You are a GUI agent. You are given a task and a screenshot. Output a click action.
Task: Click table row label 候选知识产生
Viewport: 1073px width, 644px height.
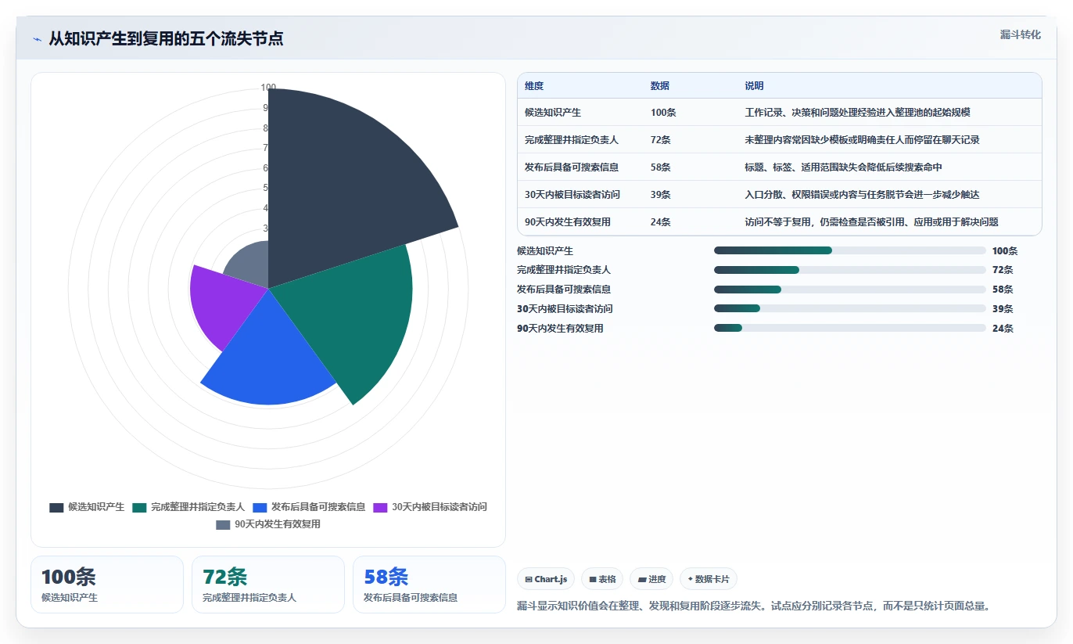pyautogui.click(x=553, y=113)
